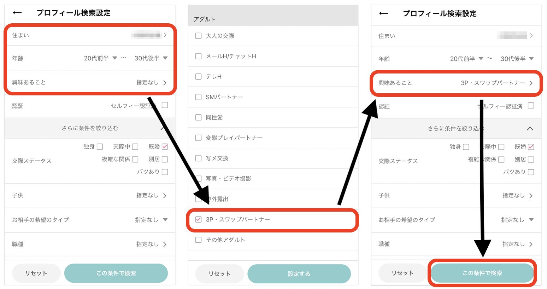Collapse さらに条件を絞り込む section in the right panel
The height and width of the screenshot is (289, 547).
[530, 129]
